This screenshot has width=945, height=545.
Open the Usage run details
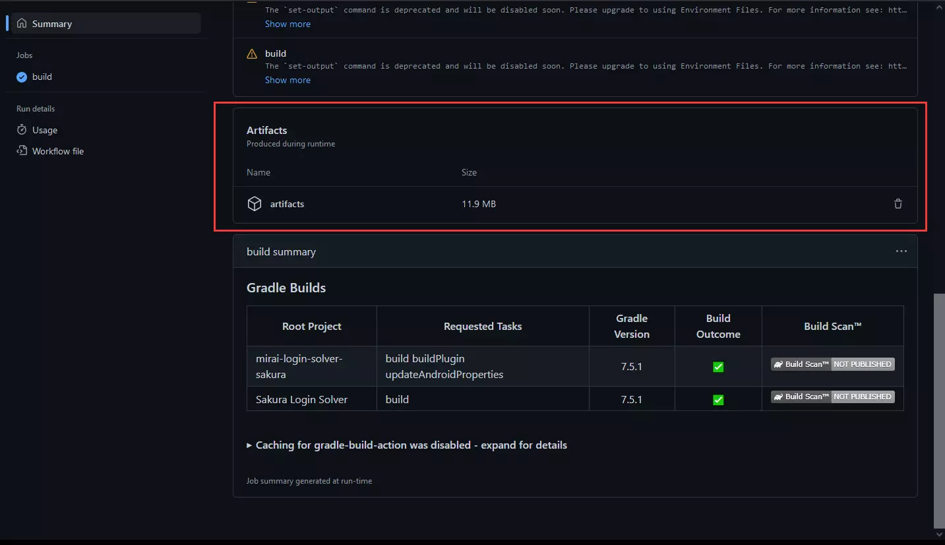(x=45, y=130)
